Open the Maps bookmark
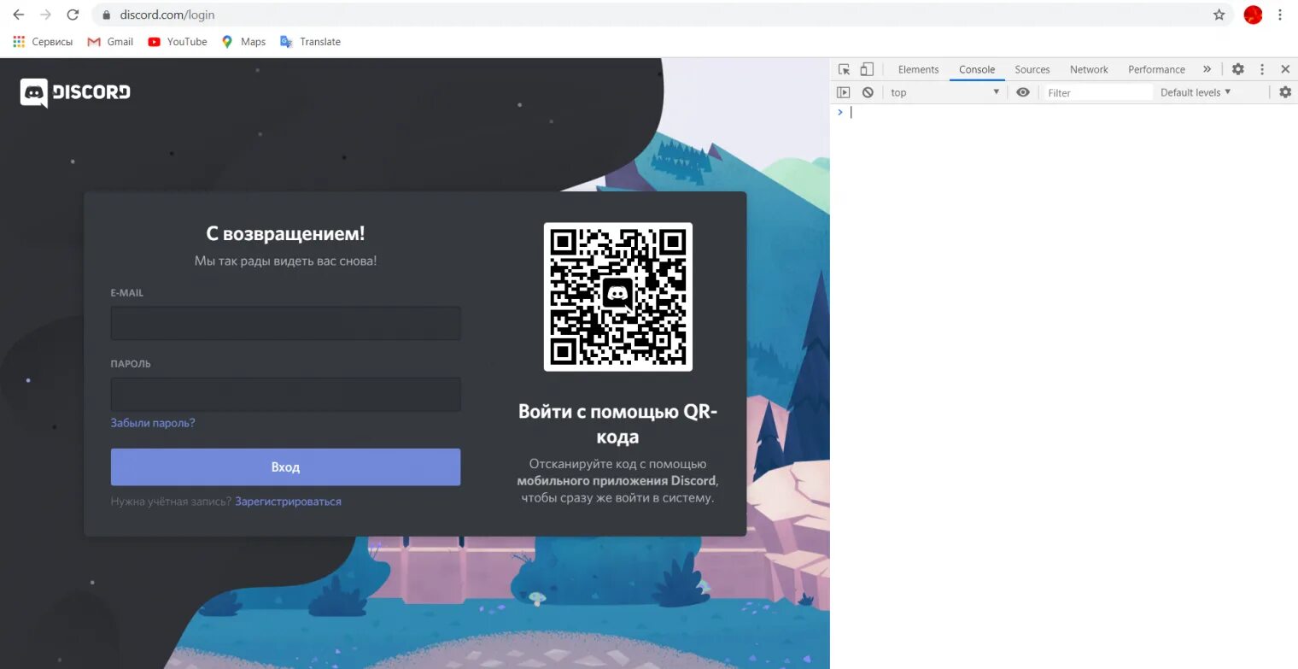This screenshot has width=1298, height=669. 243,41
